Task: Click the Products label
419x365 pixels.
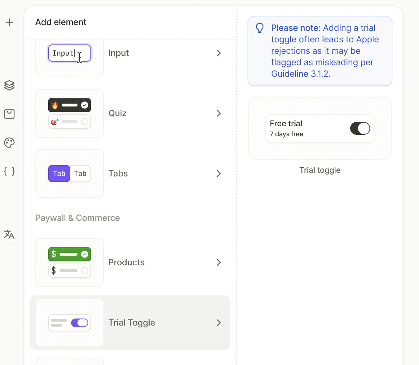Action: pyautogui.click(x=126, y=262)
